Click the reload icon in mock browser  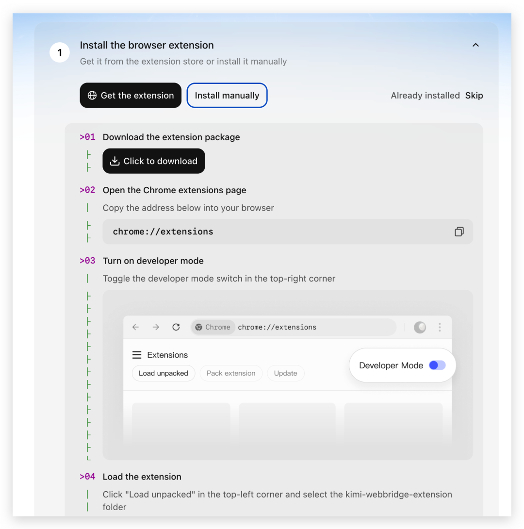[176, 327]
